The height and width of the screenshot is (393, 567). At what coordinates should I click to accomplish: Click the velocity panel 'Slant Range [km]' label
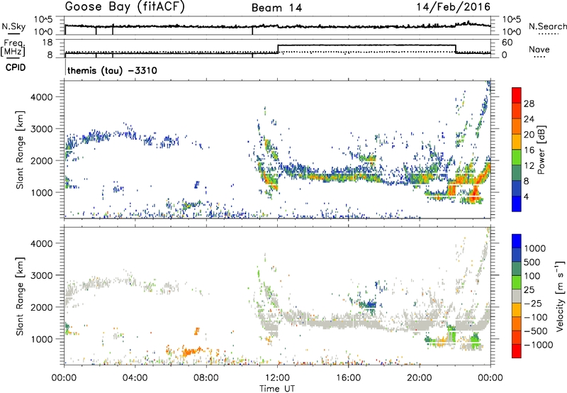20,296
